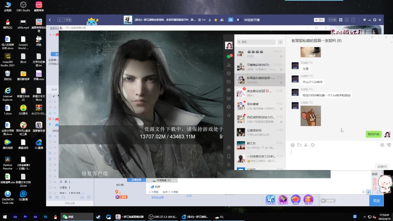393x221 pixels.
Task: Open chat history bubble icon in WeChat
Action: (313, 145)
